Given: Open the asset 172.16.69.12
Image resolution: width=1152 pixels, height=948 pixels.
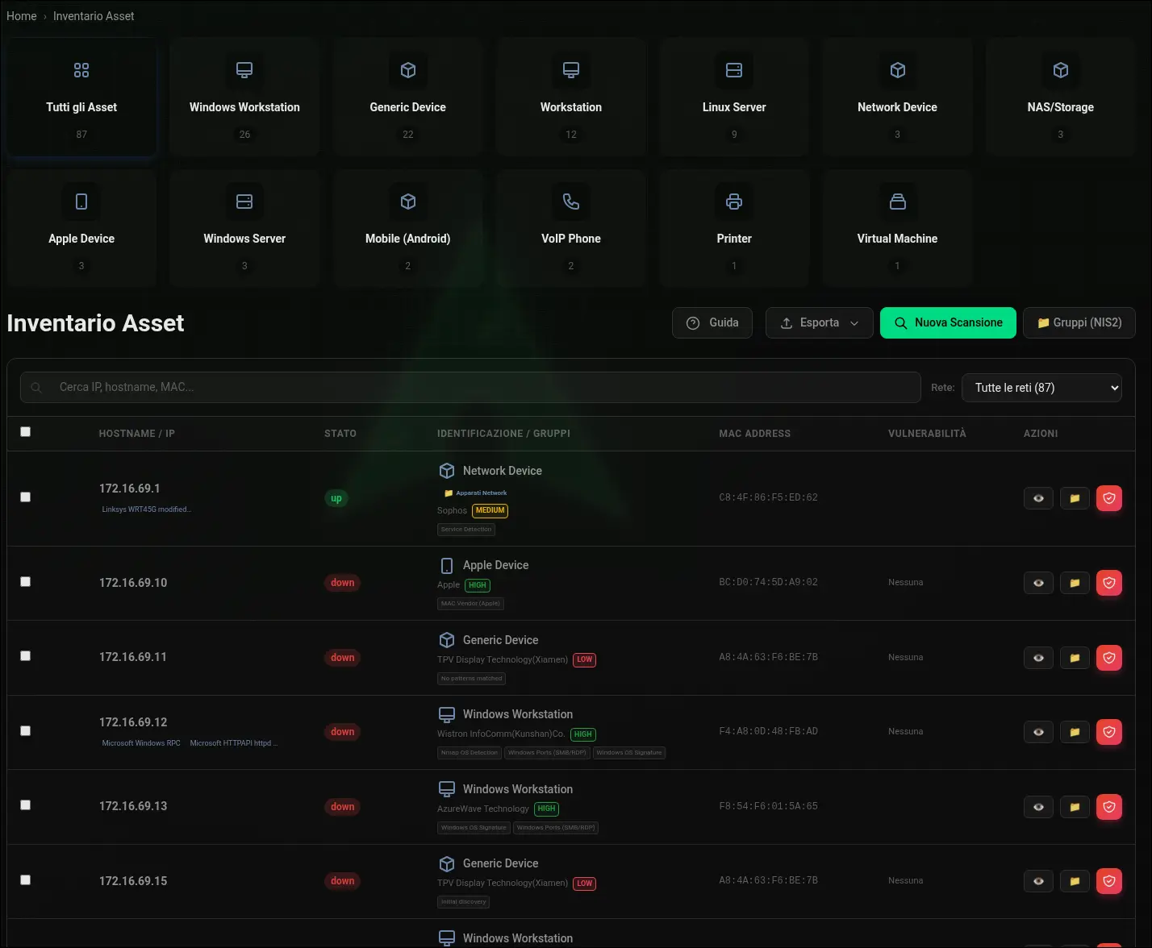Looking at the screenshot, I should (133, 722).
